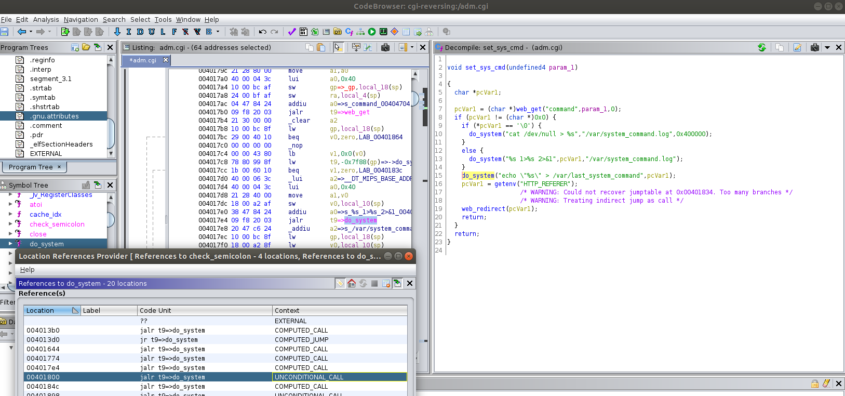This screenshot has width=845, height=396.
Task: Open the Analysis menu
Action: [46, 20]
